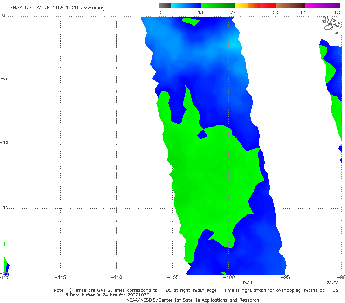Click the note line starting 'Note: 1) Times are GMT'
345x303 pixels.
(196, 290)
